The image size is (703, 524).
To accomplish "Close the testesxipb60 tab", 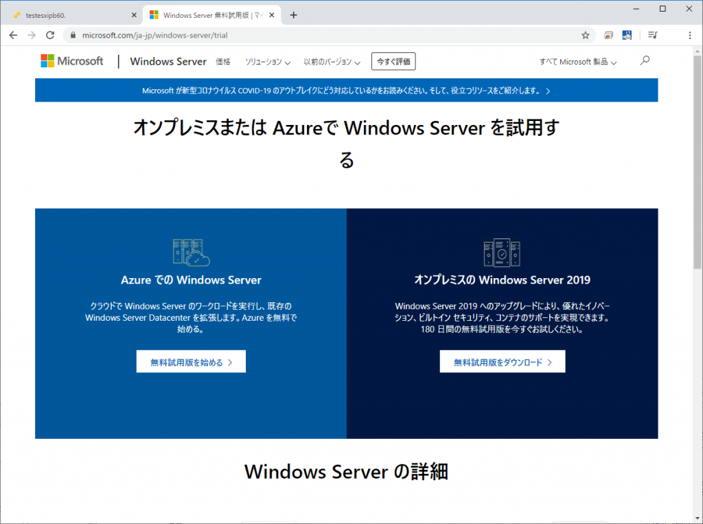I will (x=134, y=15).
